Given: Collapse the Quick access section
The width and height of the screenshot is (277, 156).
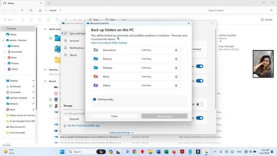Looking at the screenshot, I should (45, 29).
